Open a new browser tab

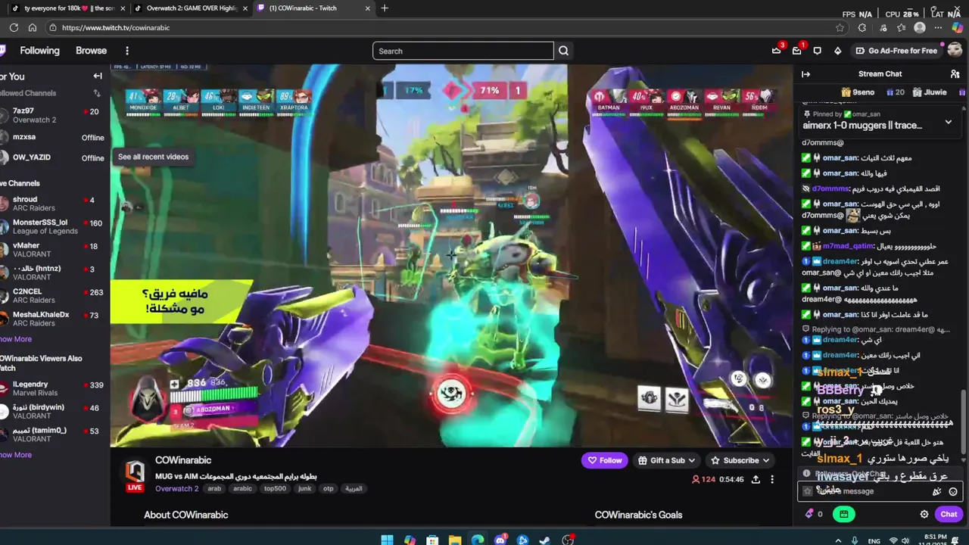click(385, 8)
